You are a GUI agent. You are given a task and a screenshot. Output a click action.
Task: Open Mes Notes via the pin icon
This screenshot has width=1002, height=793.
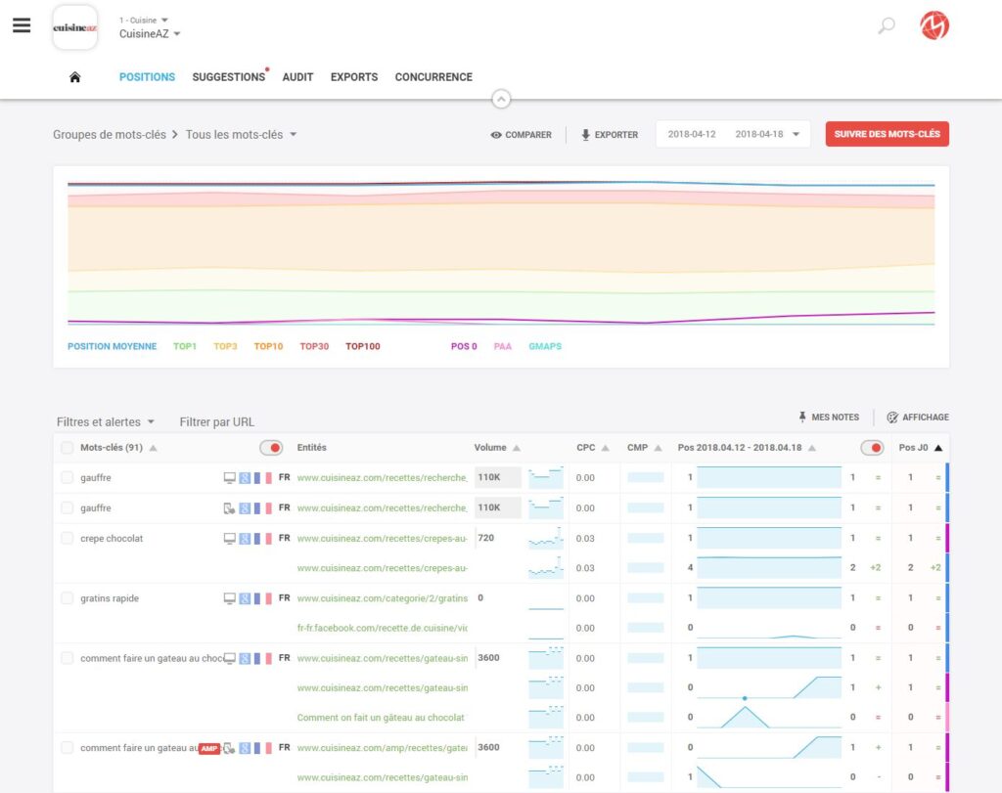click(803, 417)
